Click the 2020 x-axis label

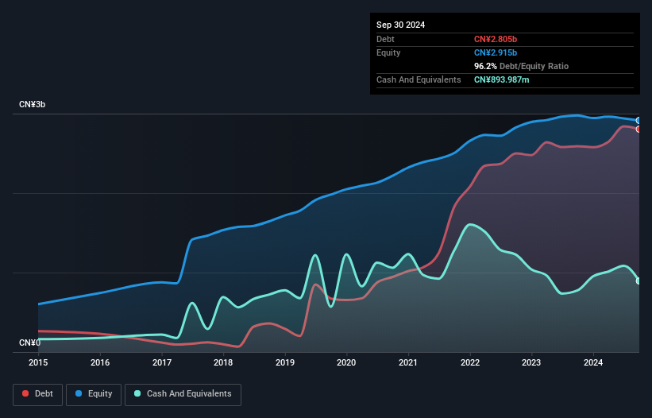(346, 362)
